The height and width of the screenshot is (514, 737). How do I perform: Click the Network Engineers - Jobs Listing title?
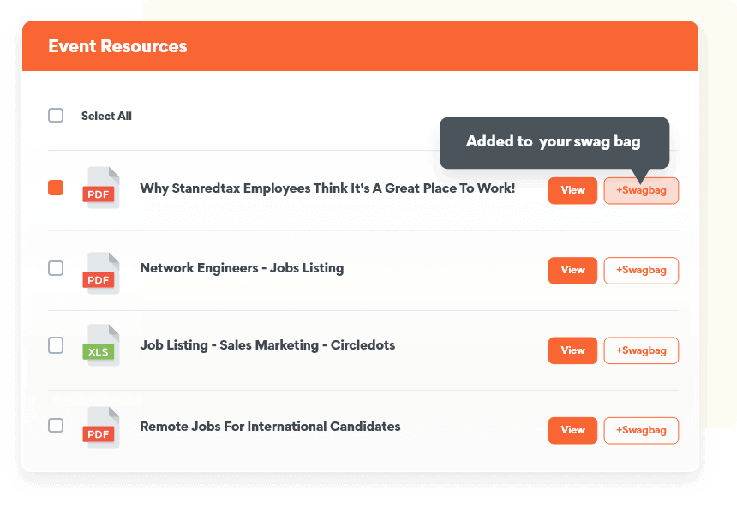point(242,268)
